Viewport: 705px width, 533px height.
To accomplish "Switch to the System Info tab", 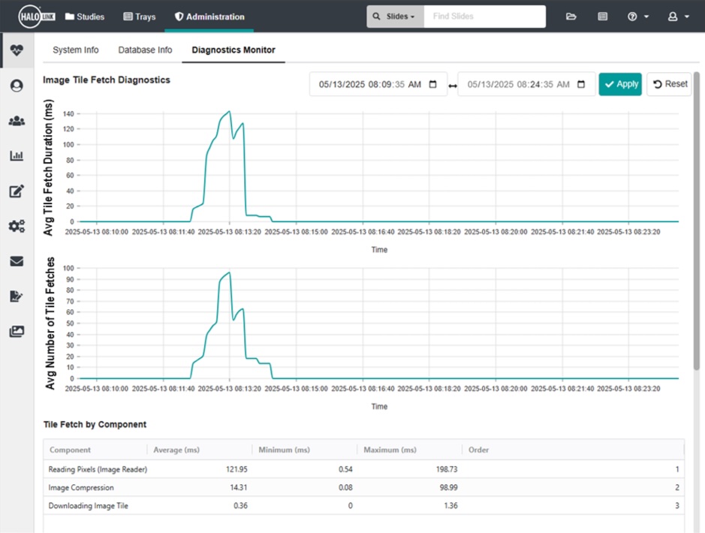I will (76, 50).
